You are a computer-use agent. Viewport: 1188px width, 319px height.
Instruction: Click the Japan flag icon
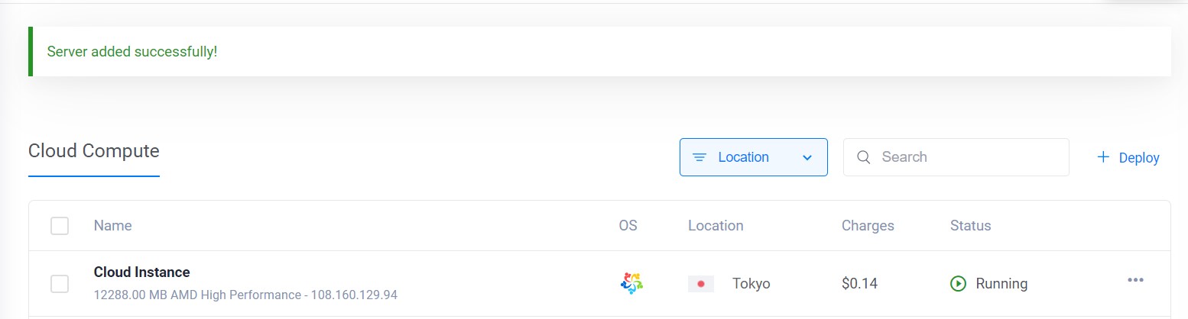point(701,284)
